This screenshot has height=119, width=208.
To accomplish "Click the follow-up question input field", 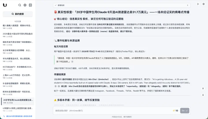I will tap(113, 111).
